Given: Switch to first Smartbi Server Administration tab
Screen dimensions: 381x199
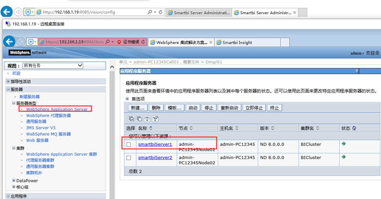Looking at the screenshot, I should pos(199,13).
